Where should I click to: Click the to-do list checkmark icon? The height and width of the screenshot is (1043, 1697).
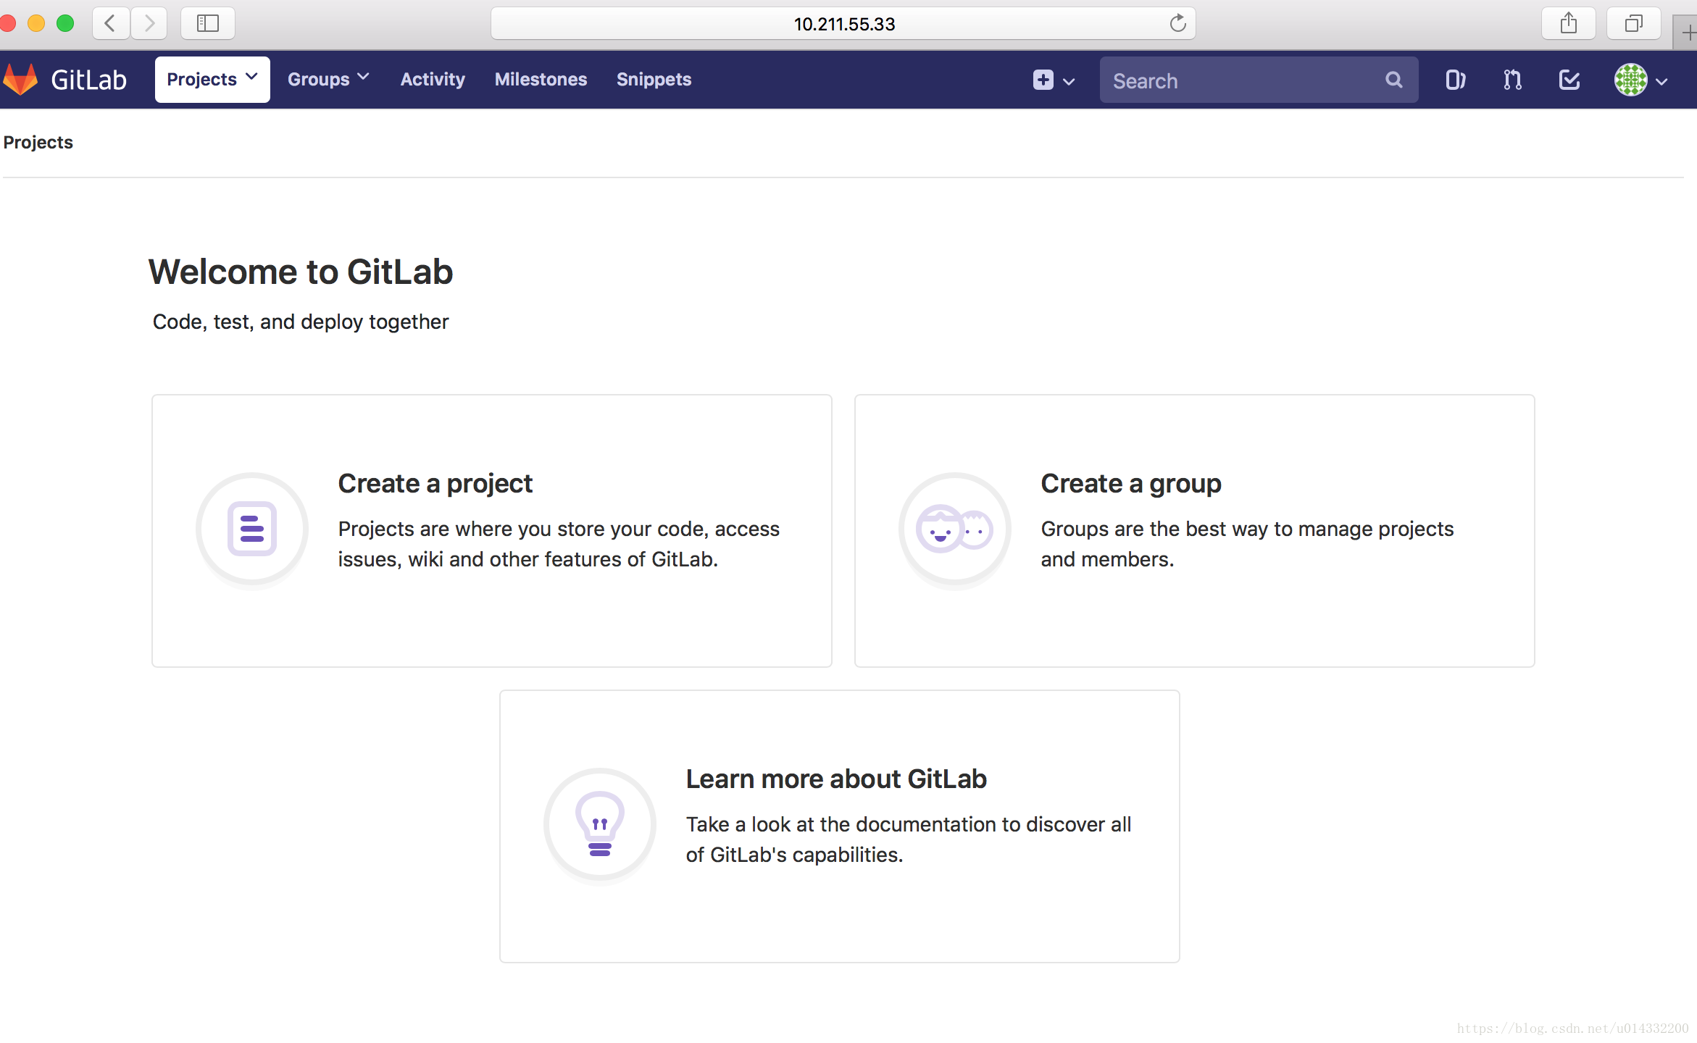coord(1569,79)
